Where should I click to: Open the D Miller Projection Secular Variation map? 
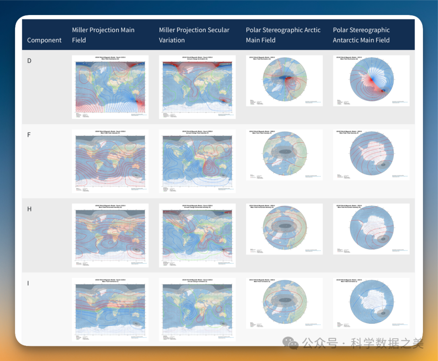197,87
